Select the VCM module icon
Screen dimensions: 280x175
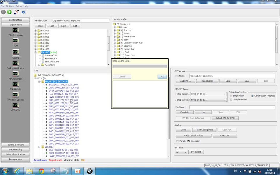tap(16, 41)
